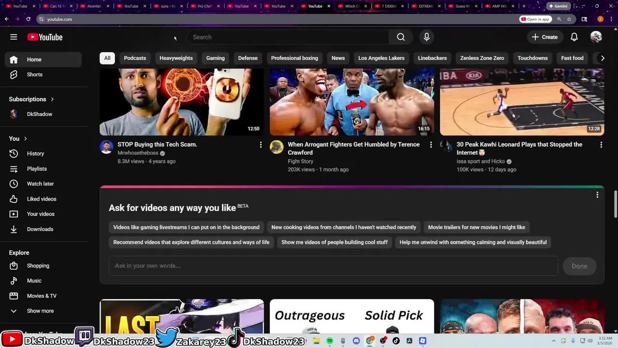Choose 'Movie trailers for new movies' suggestion

[477, 227]
